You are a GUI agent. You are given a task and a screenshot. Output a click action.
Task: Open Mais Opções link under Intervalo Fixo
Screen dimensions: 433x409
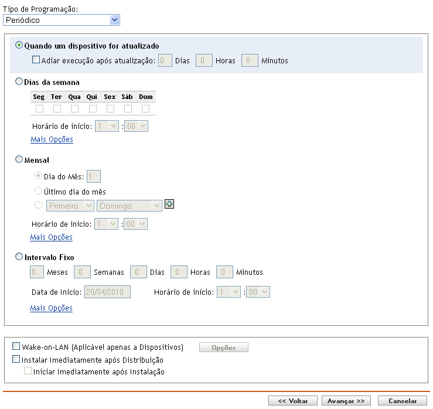(x=51, y=308)
